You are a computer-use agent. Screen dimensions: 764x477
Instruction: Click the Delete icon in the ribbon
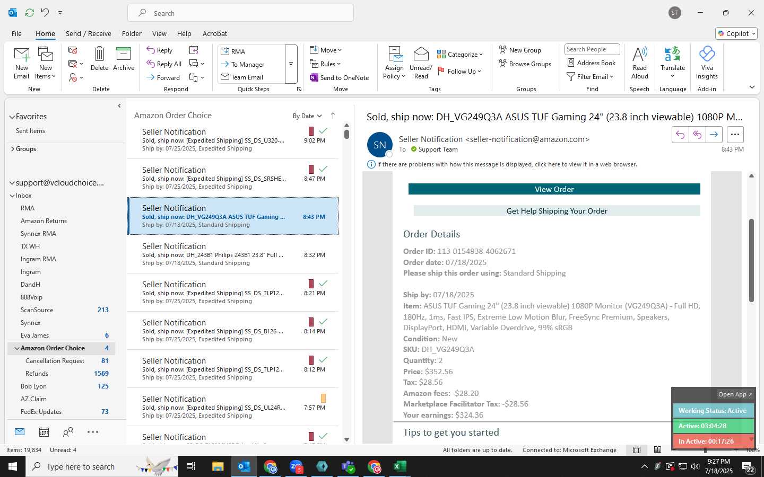coord(99,58)
